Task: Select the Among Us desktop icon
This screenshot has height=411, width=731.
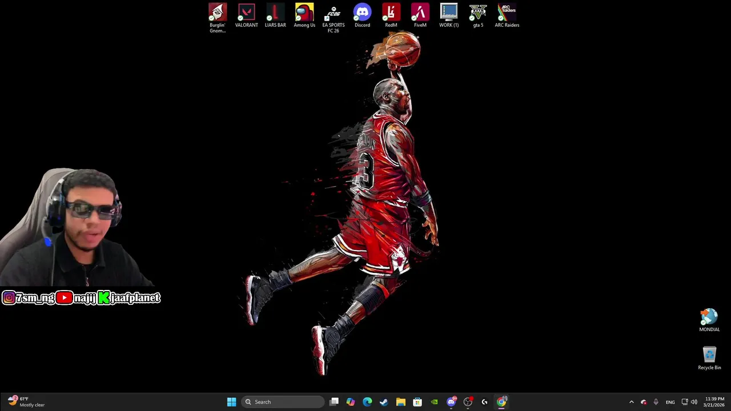Action: click(x=304, y=15)
